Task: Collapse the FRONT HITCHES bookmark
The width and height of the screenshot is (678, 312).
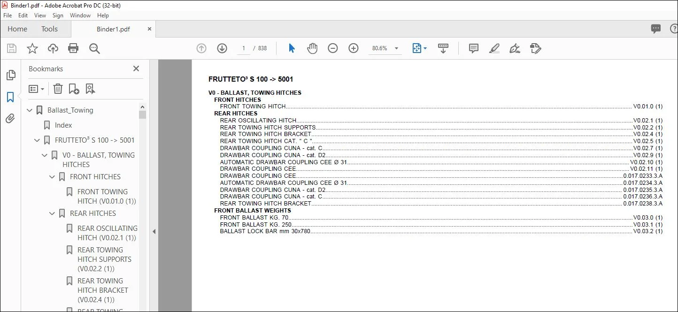Action: tap(53, 177)
